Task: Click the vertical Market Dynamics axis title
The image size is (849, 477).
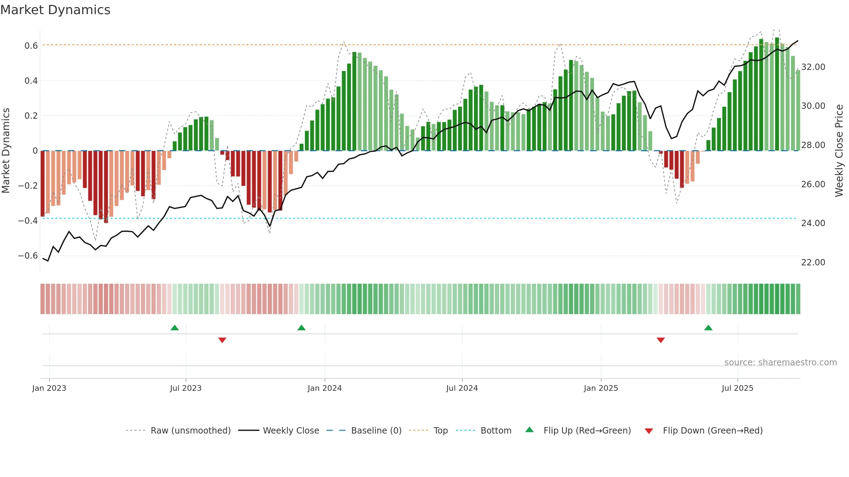Action: tap(6, 151)
